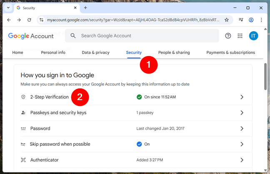270x174 pixels.
Task: Focus the Search Google Account field
Action: [142, 36]
